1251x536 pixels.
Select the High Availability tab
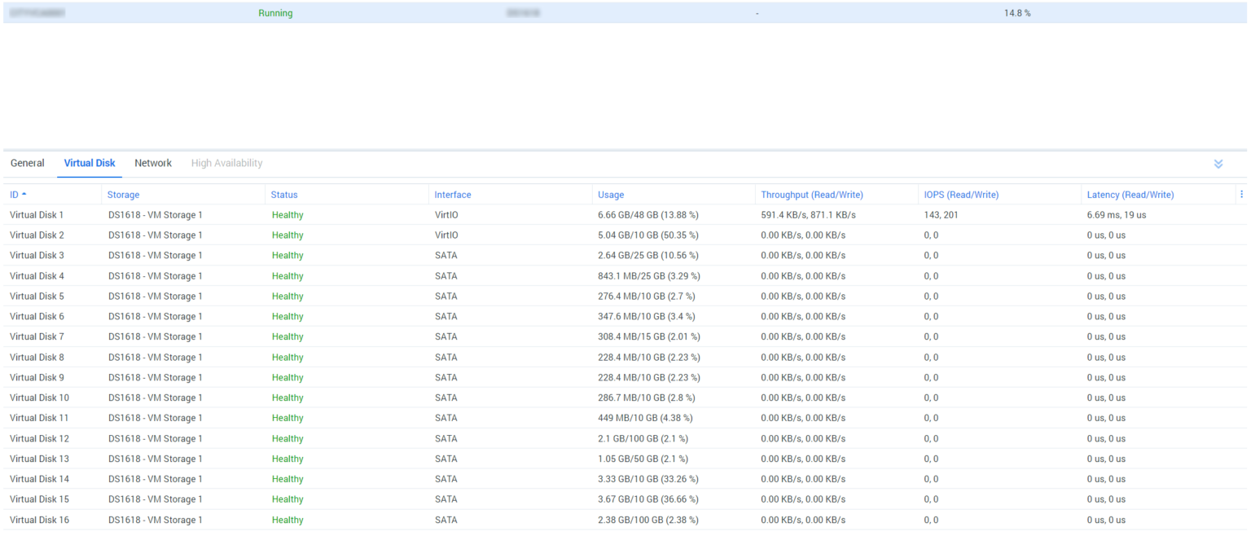[226, 163]
